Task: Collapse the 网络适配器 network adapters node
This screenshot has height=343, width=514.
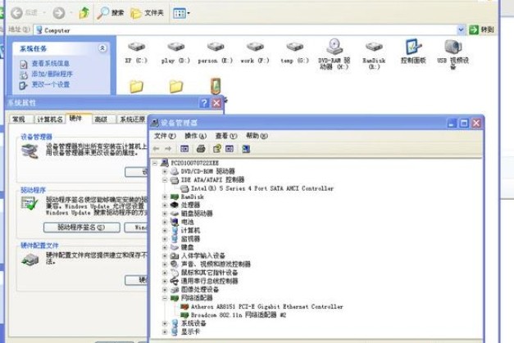Action: pyautogui.click(x=165, y=298)
